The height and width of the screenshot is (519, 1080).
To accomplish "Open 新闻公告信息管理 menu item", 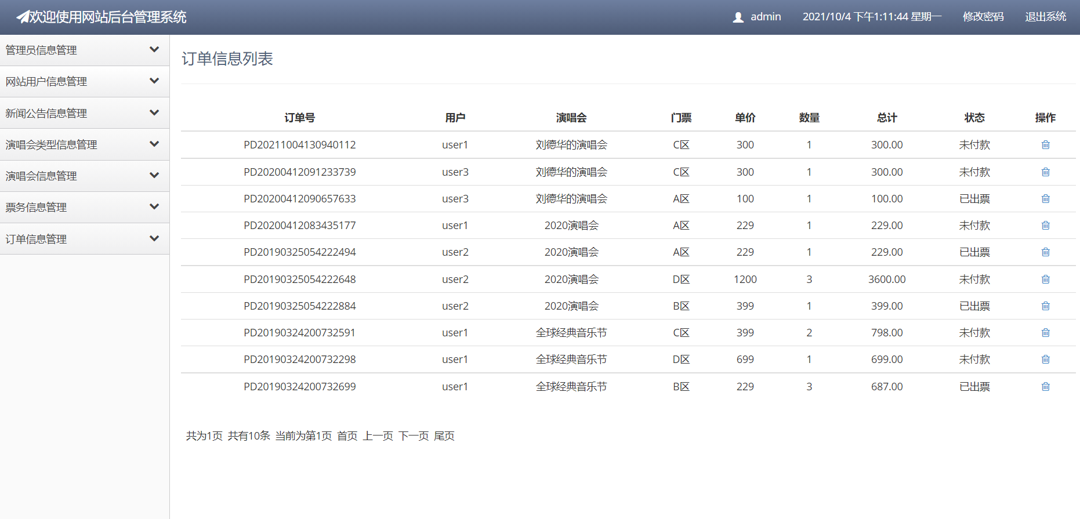I will coord(85,113).
